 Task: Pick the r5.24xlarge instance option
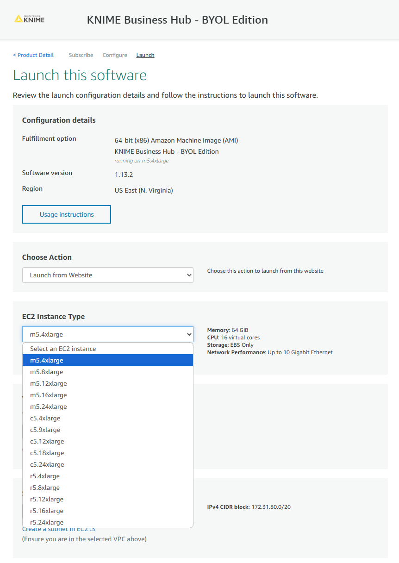point(108,522)
